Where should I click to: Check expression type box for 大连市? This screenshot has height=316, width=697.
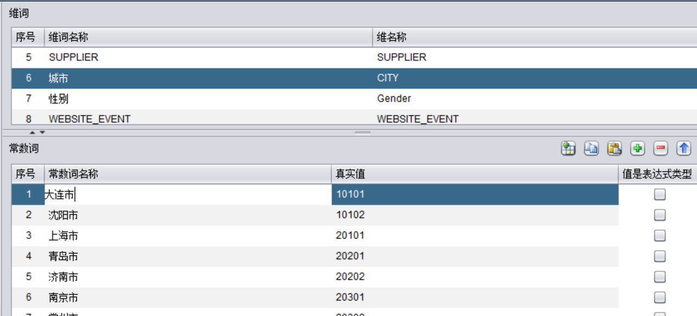coord(660,194)
